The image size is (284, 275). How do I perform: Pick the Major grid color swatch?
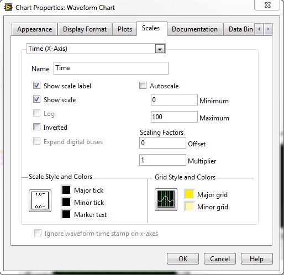190,194
